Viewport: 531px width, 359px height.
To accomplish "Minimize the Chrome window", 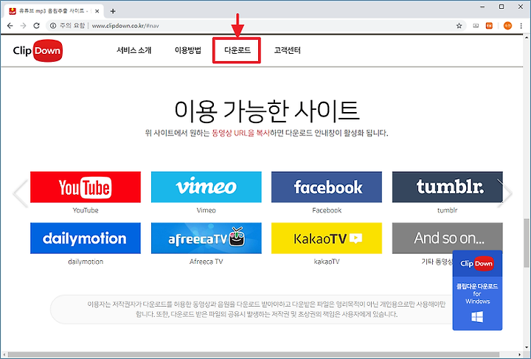I will point(482,7).
